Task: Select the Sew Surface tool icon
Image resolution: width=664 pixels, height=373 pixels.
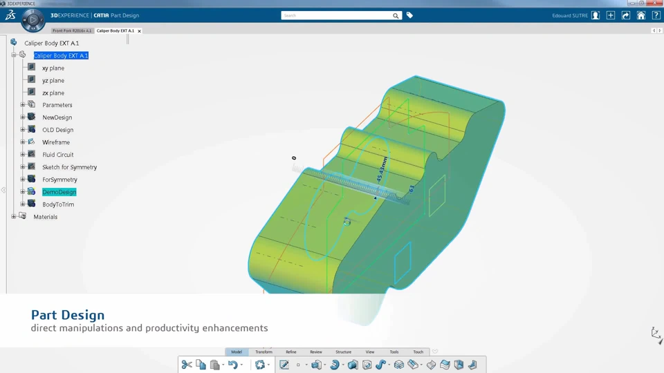Action: coord(472,365)
